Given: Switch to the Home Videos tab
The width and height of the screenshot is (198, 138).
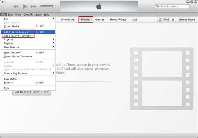Looking at the screenshot, I should point(118,20).
